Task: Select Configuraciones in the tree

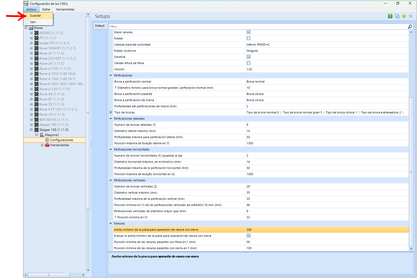Action: pos(61,140)
